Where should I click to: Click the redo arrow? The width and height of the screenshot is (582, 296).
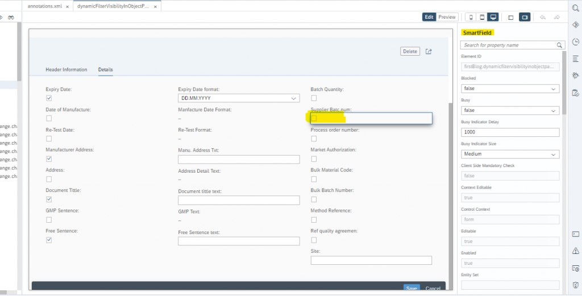(557, 18)
